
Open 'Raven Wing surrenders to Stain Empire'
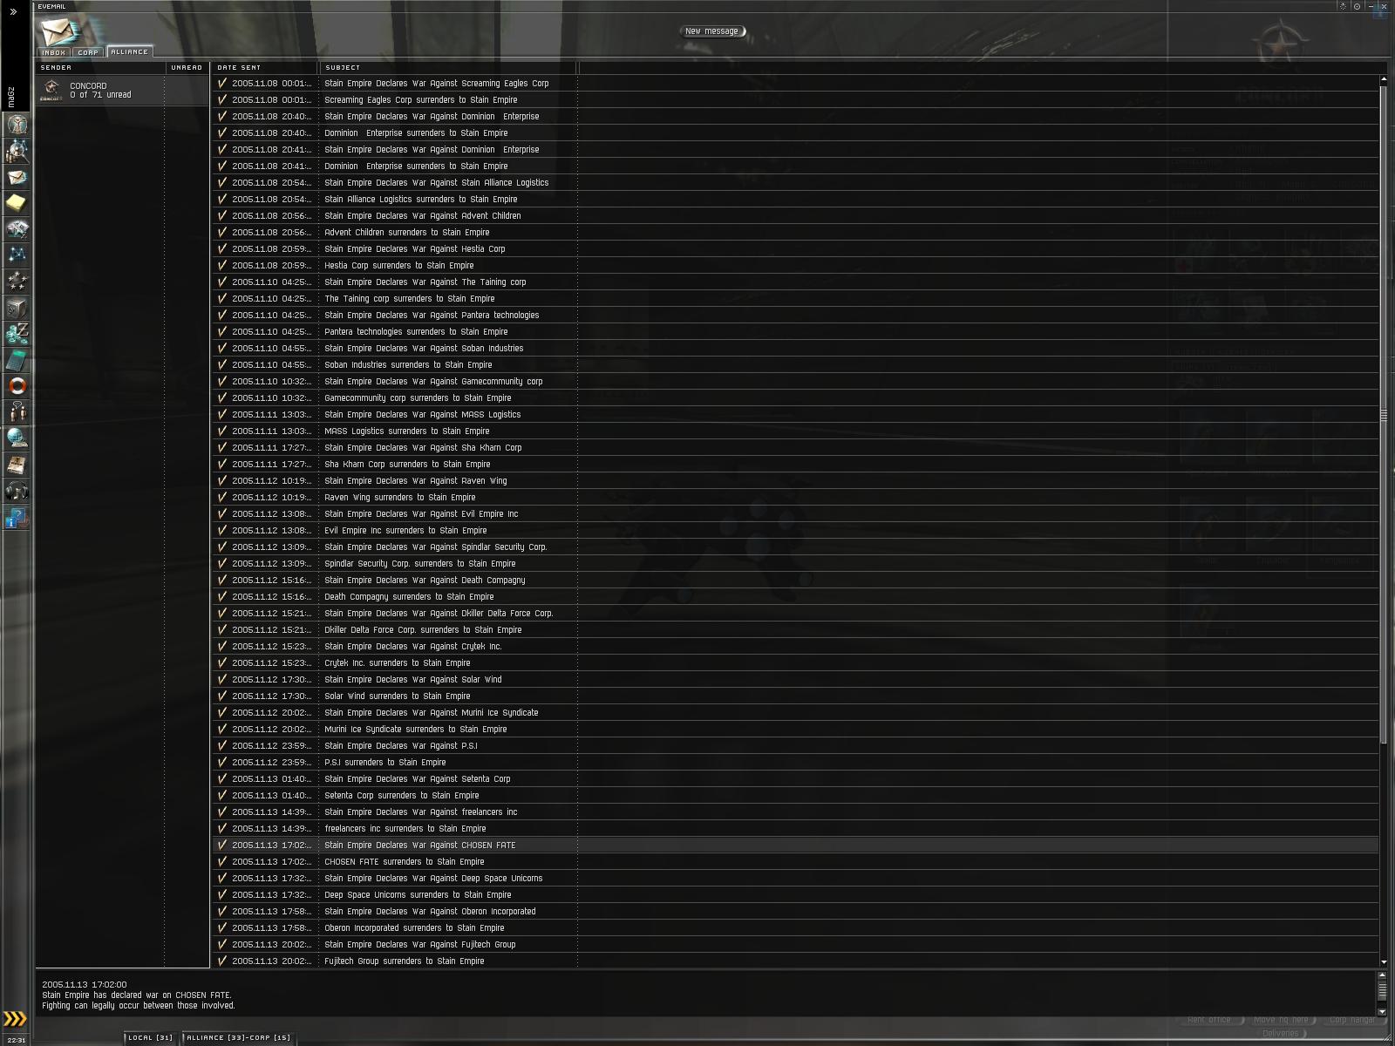click(x=796, y=498)
